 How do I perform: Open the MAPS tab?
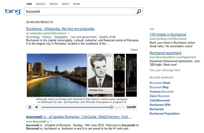coord(66,4)
